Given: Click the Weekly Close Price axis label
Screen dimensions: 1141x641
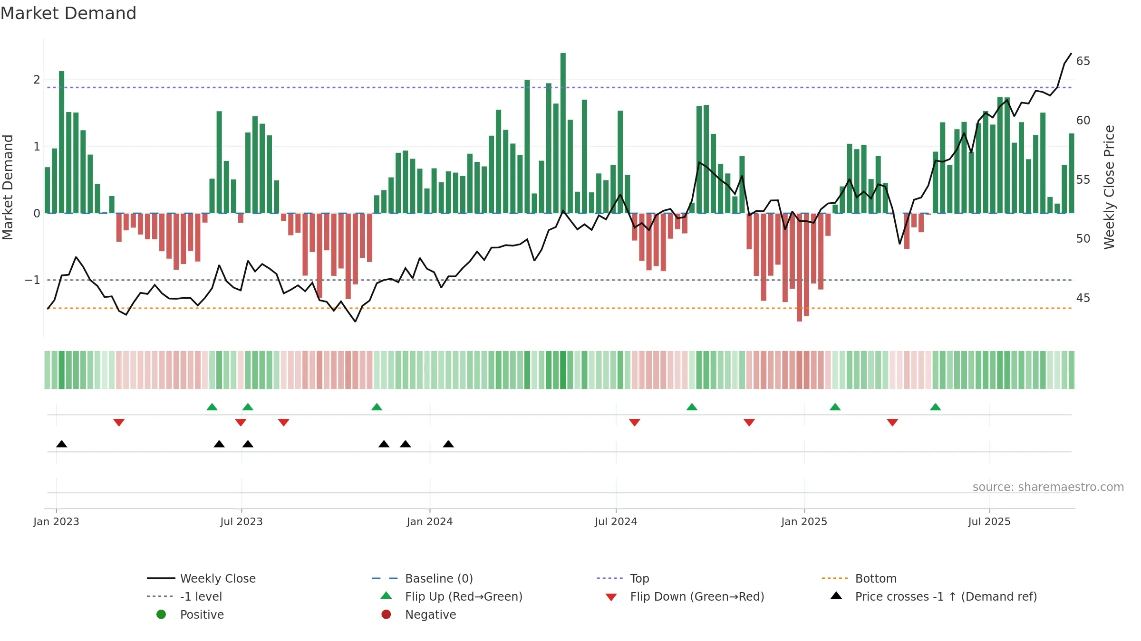Looking at the screenshot, I should tap(1109, 187).
